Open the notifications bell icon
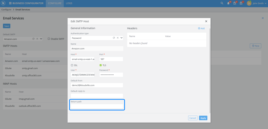268x129 pixels. point(229,3)
